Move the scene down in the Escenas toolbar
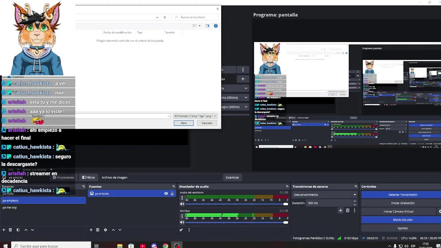441x248 pixels. 32,230
